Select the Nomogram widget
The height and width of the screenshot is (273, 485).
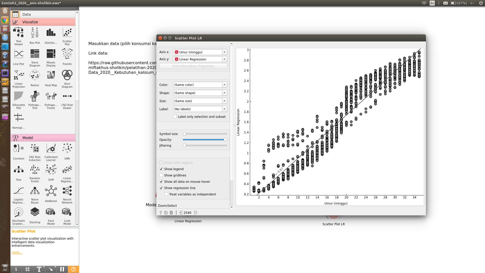(19, 121)
